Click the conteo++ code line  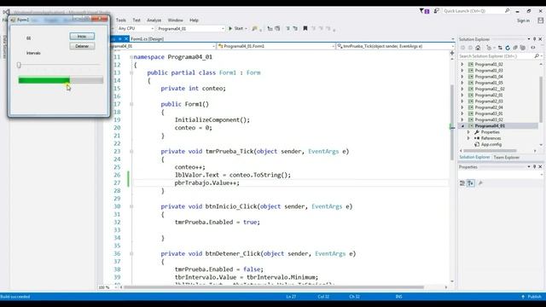189,167
